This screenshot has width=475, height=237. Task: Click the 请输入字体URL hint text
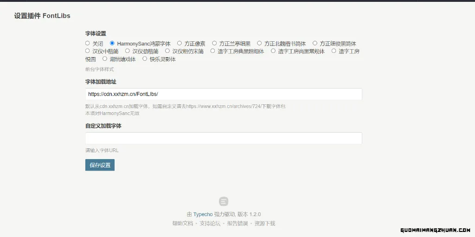(102, 150)
